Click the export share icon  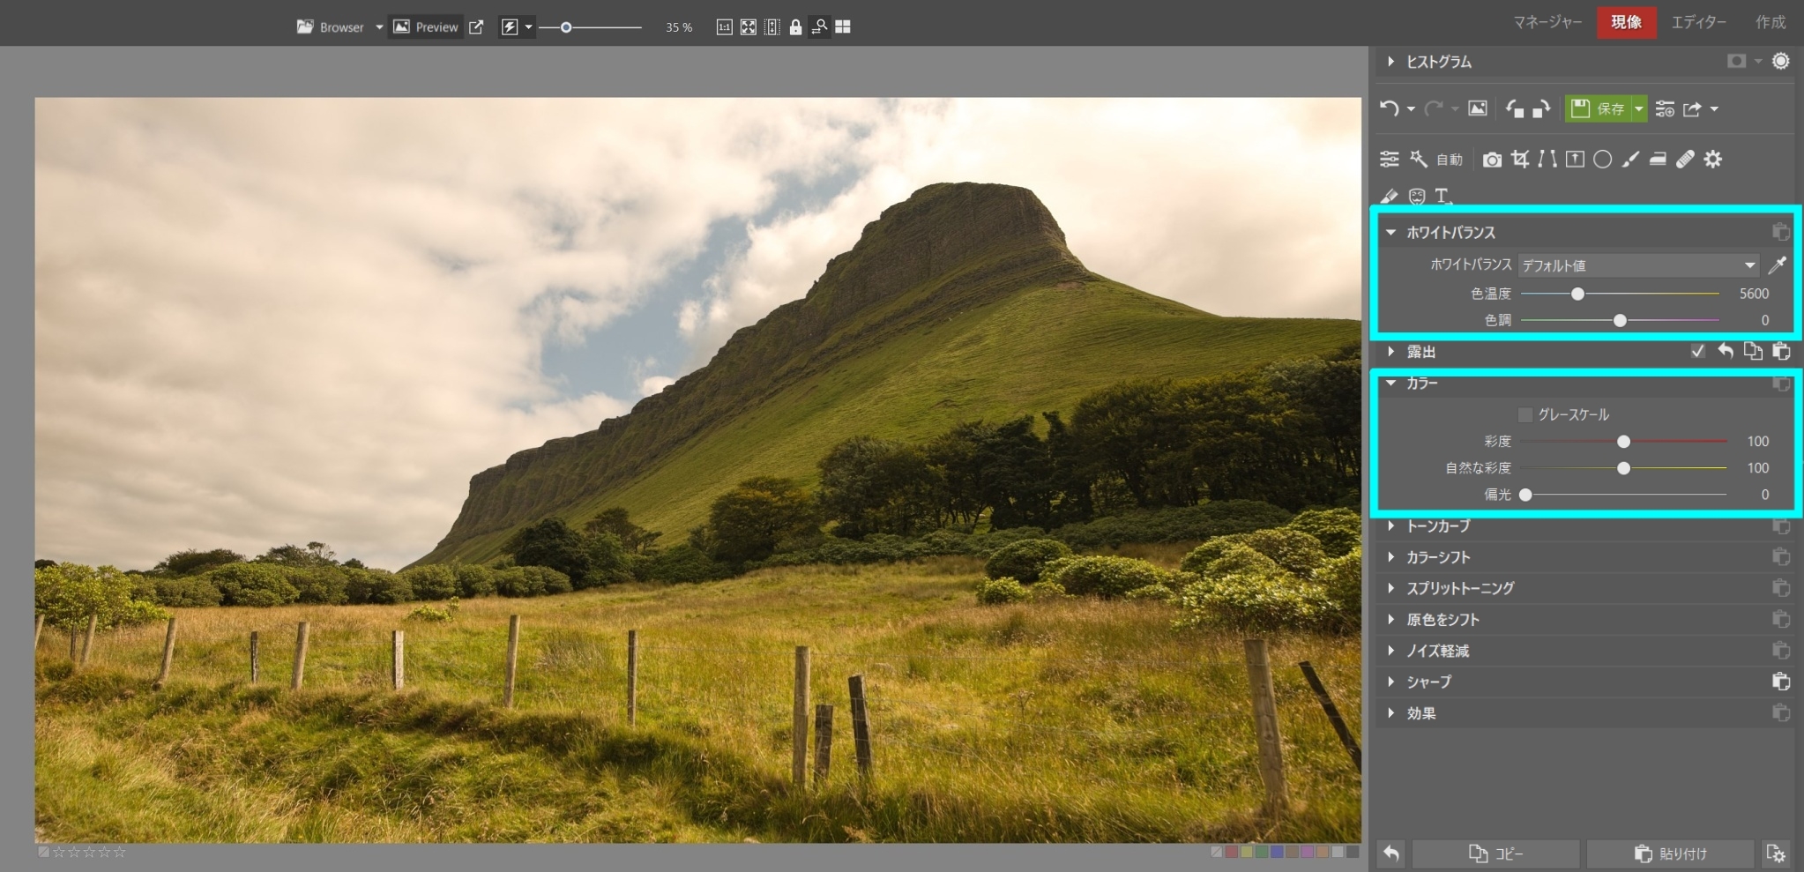1692,109
